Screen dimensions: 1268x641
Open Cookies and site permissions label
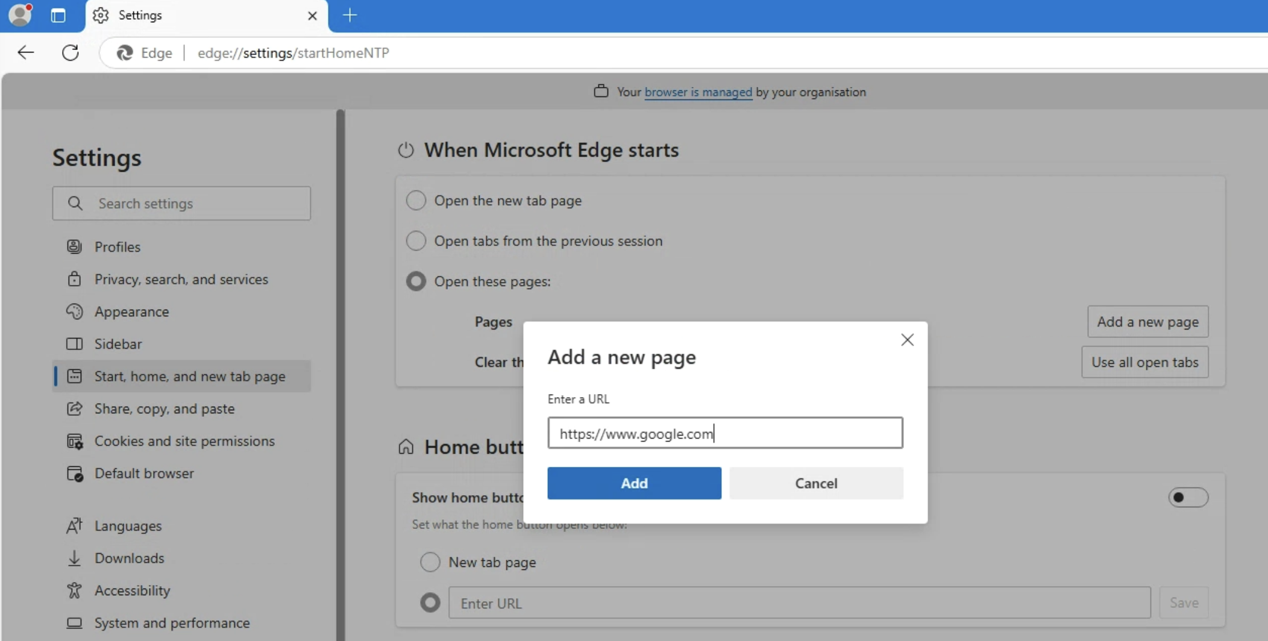[x=184, y=441]
